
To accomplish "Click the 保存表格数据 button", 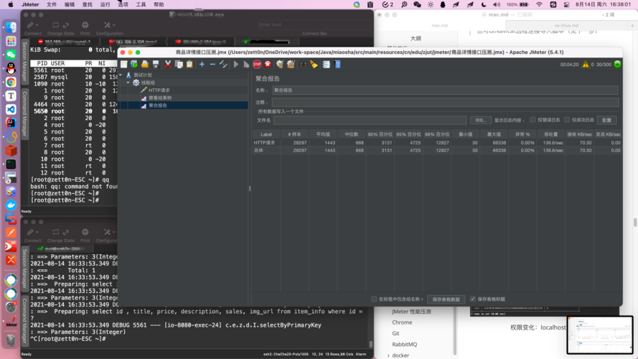I will (446, 299).
